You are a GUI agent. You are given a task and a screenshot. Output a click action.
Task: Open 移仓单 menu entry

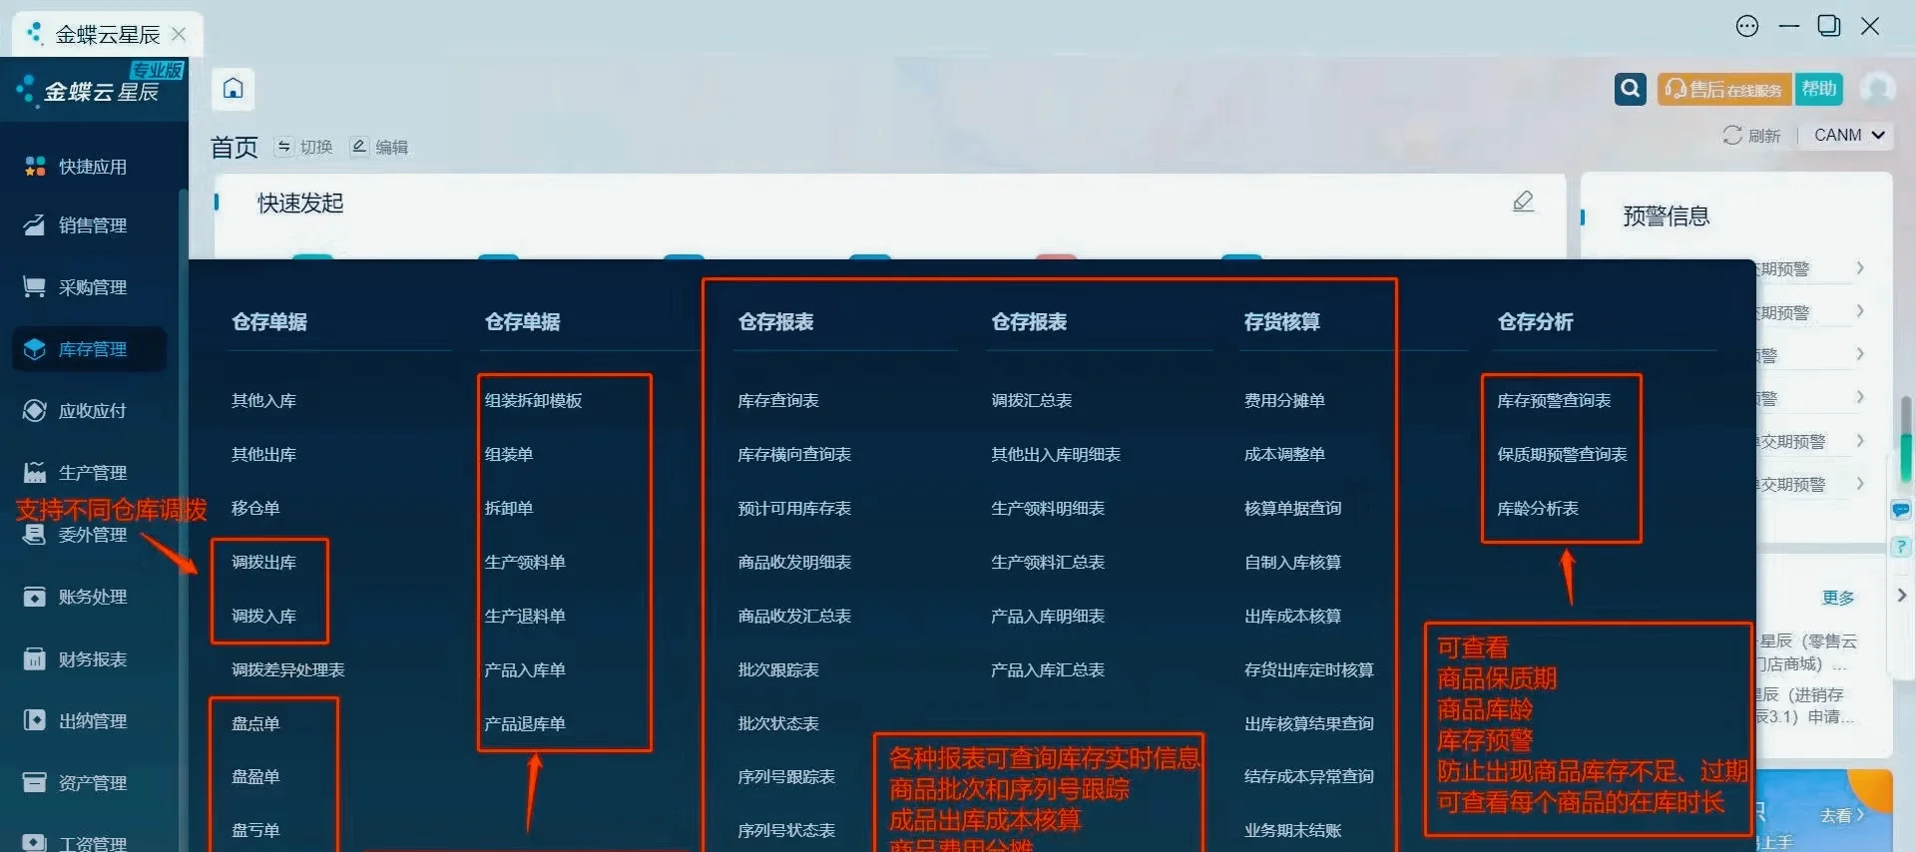255,508
